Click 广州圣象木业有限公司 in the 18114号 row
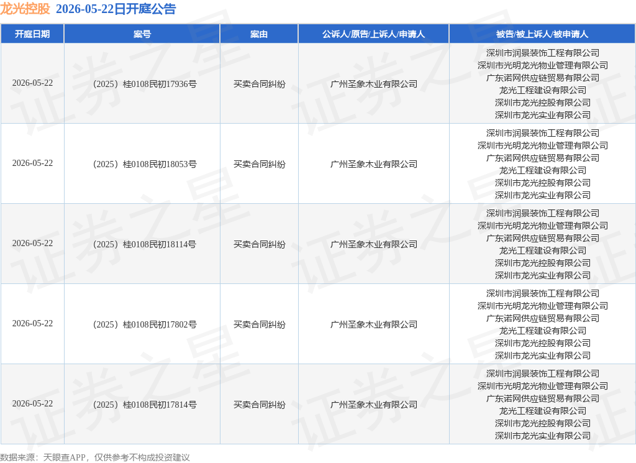 (x=373, y=244)
